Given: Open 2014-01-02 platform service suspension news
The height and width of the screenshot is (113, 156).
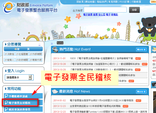Looking at the screenshot, I should click(102, 100).
